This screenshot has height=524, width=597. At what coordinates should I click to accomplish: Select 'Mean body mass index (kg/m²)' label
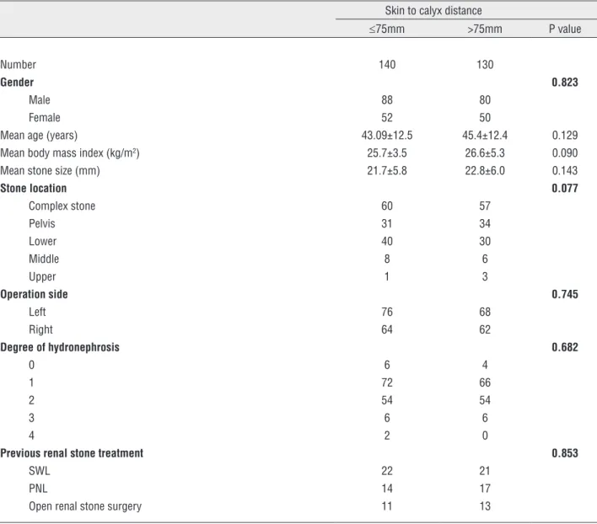(x=70, y=152)
